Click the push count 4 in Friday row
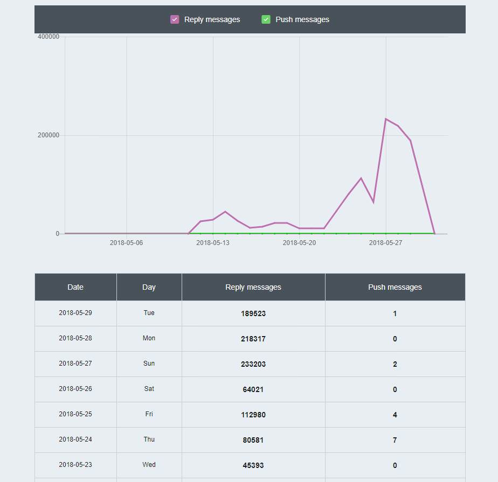Viewport: 498px width, 482px height. (x=395, y=415)
